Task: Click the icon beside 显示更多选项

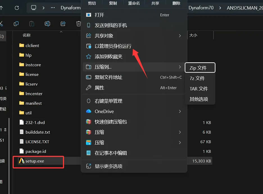Action: tap(89, 166)
